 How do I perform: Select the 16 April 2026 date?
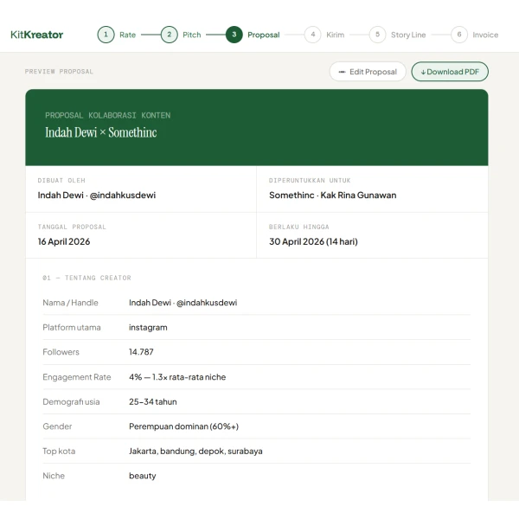(64, 241)
